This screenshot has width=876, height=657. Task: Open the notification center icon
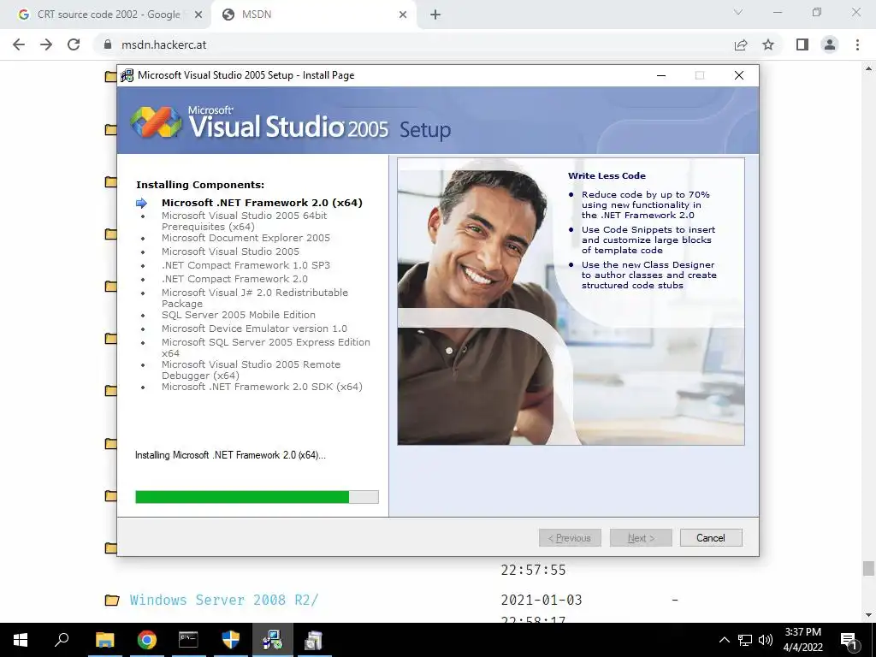coord(849,640)
